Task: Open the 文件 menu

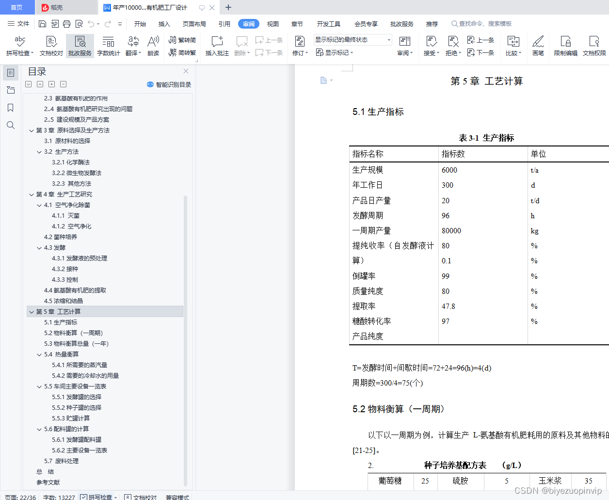Action: point(18,24)
